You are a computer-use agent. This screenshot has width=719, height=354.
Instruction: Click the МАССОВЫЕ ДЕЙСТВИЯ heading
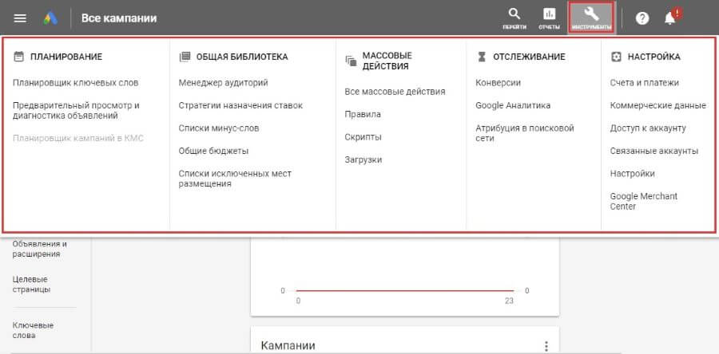point(387,61)
